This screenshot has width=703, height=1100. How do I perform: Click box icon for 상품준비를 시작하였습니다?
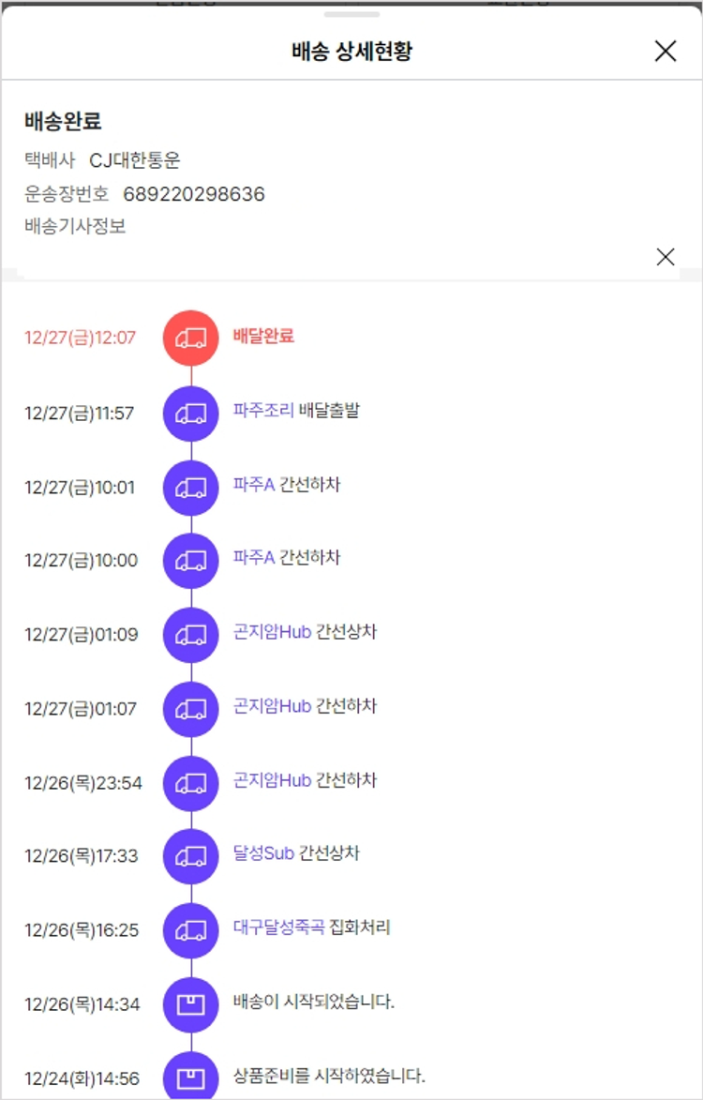click(191, 1077)
